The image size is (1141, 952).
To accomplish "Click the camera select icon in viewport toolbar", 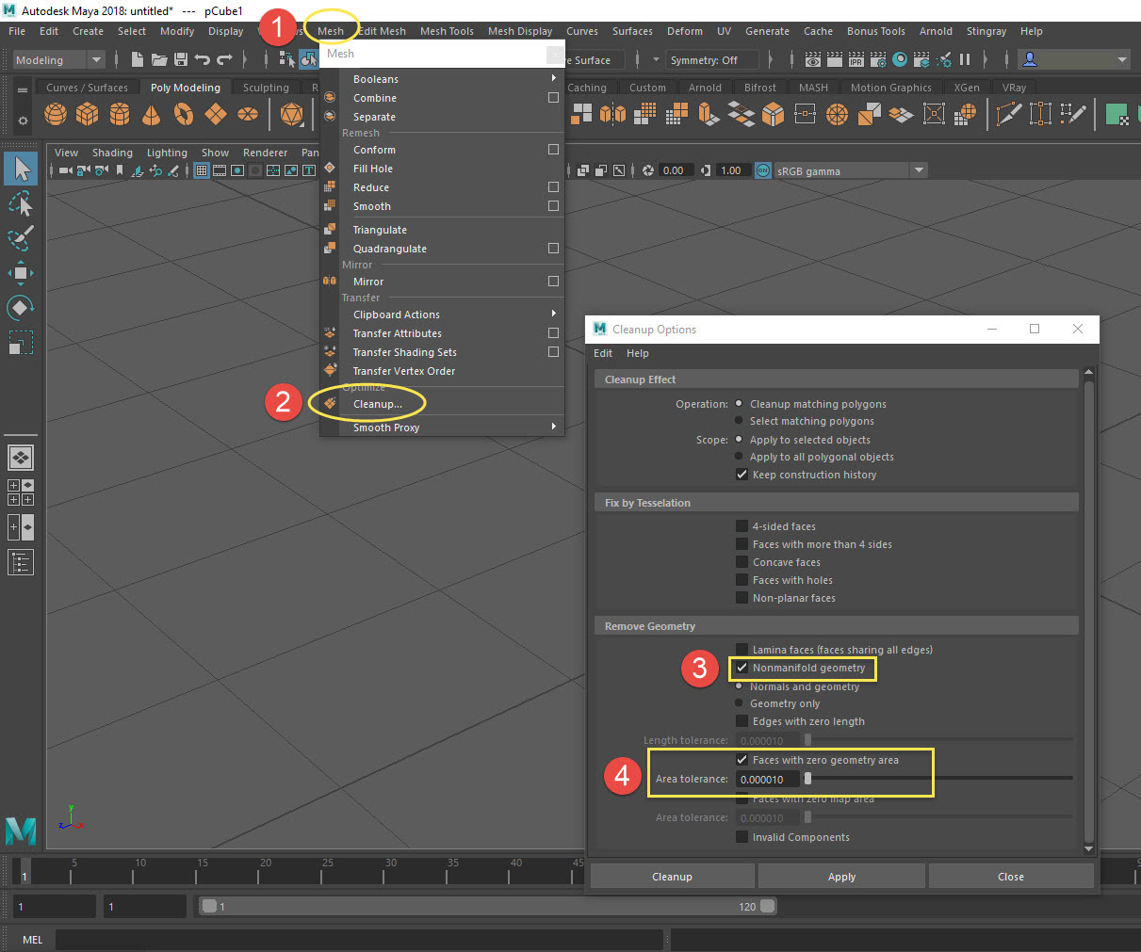I will pyautogui.click(x=66, y=170).
